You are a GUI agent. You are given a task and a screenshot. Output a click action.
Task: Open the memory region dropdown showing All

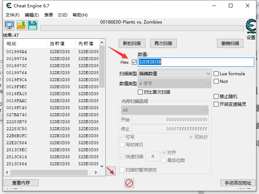pyautogui.click(x=165, y=110)
